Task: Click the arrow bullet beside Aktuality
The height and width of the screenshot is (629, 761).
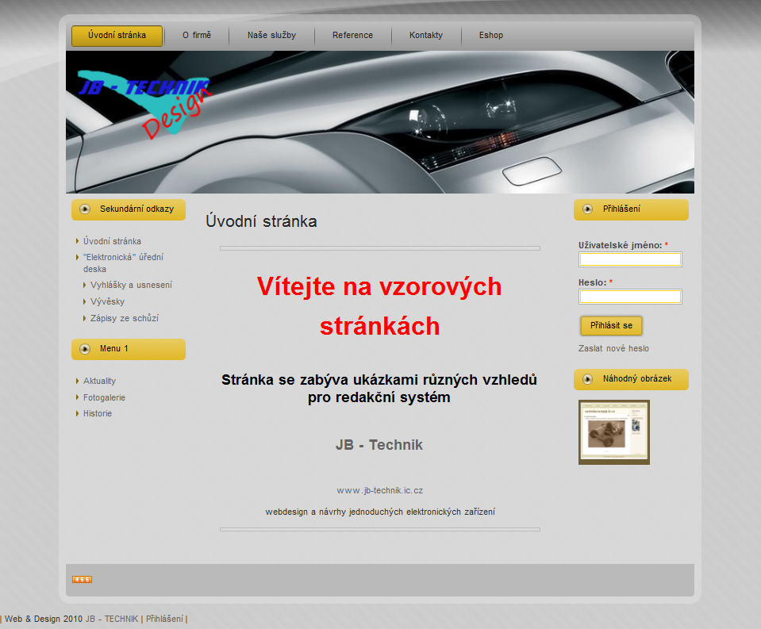Action: tap(77, 382)
